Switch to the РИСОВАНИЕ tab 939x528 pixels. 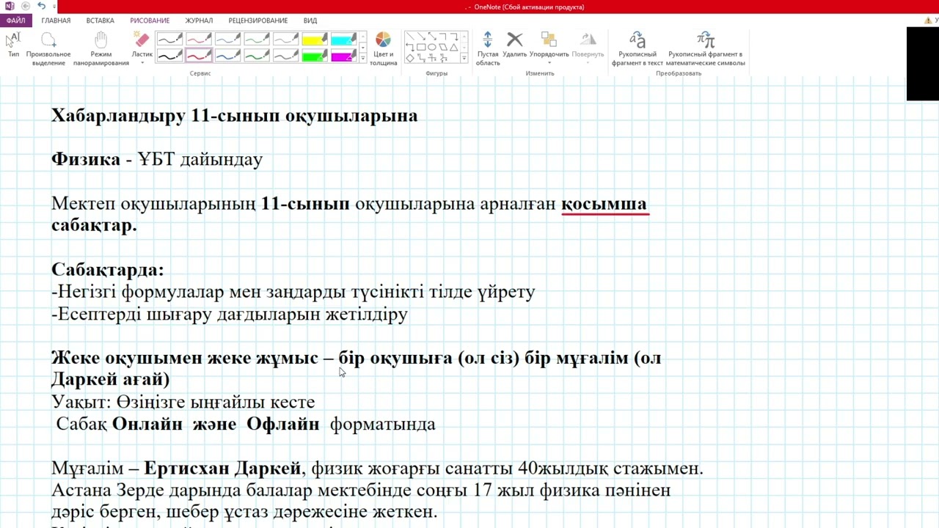coord(150,21)
